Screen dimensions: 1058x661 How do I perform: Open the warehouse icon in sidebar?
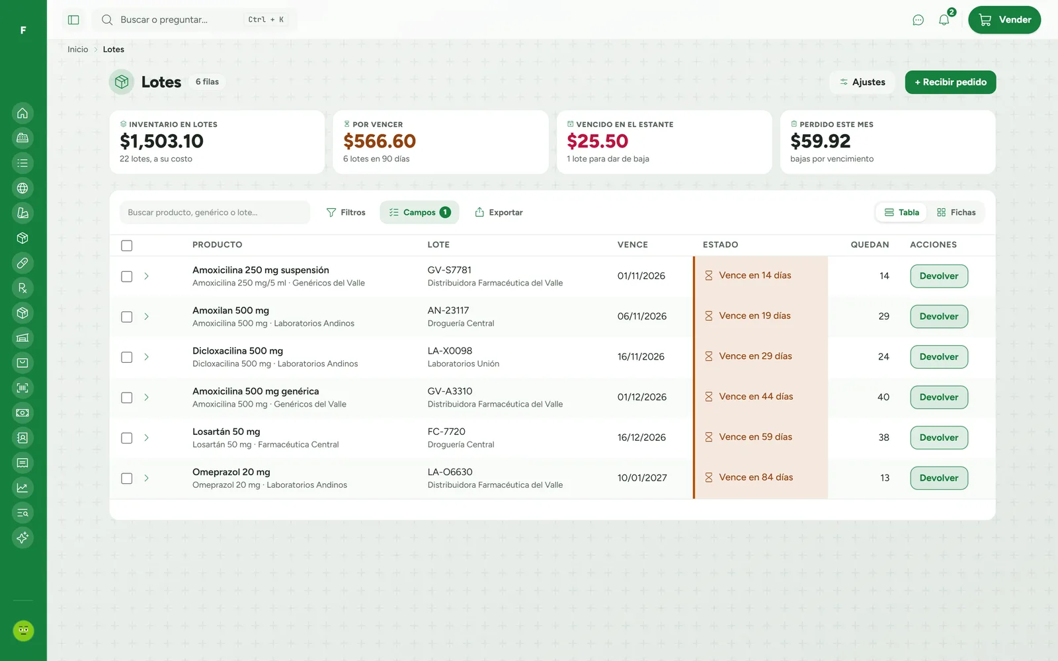pos(22,338)
